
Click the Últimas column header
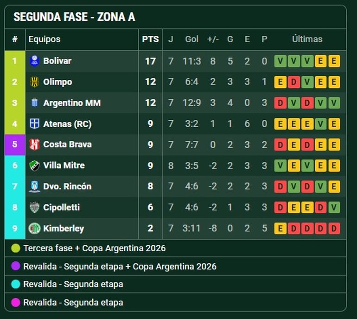coord(307,39)
